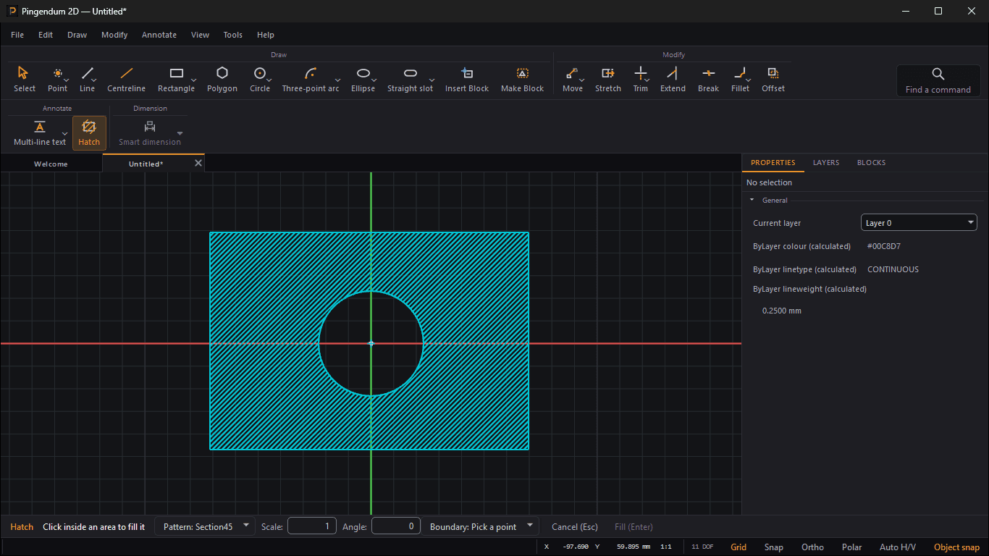Choose the Polygon tool
The image size is (989, 556).
(222, 80)
